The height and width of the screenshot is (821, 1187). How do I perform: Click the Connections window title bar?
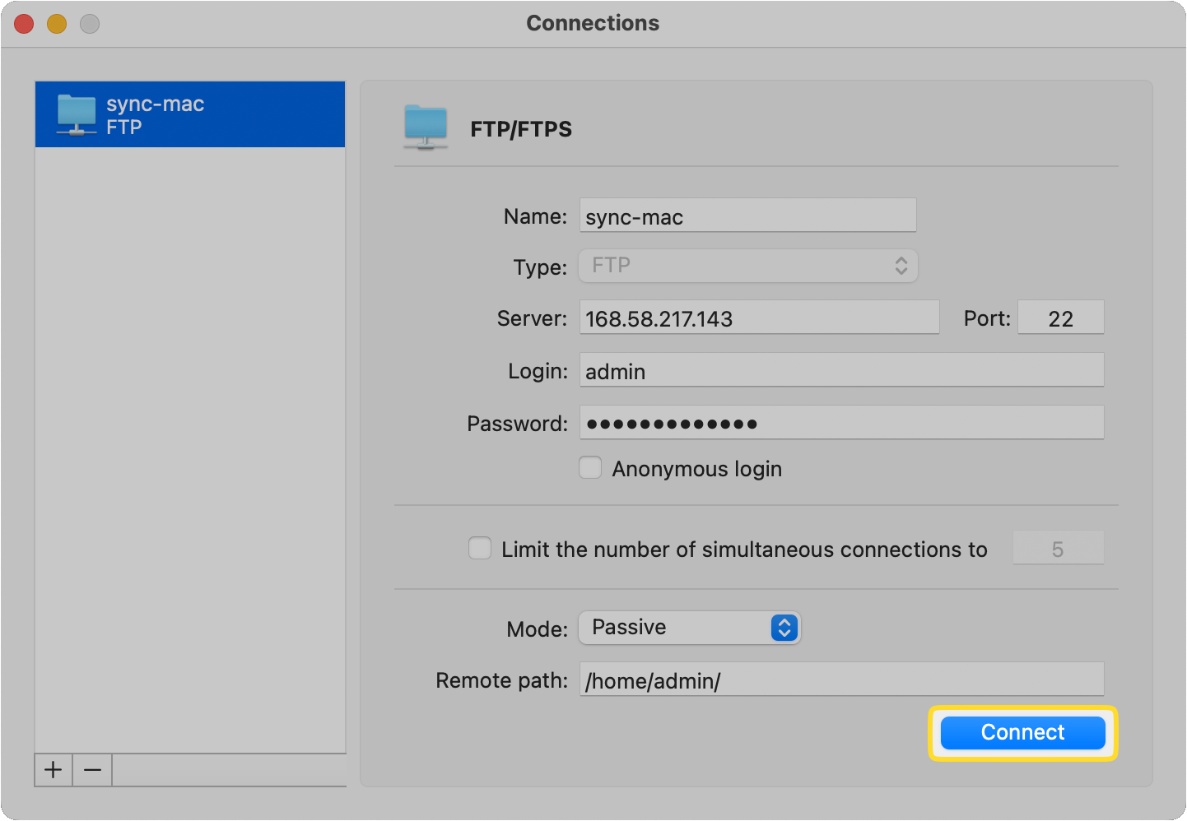593,23
